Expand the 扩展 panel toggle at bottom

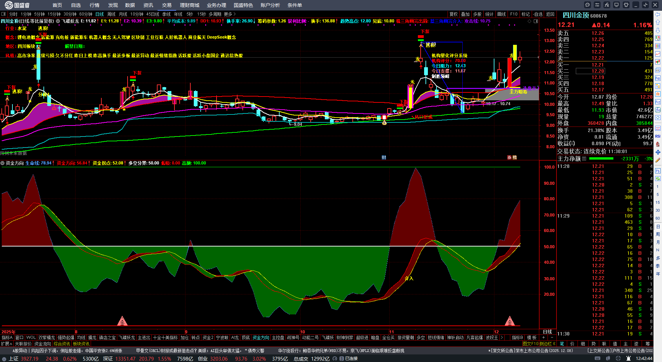coord(7,344)
